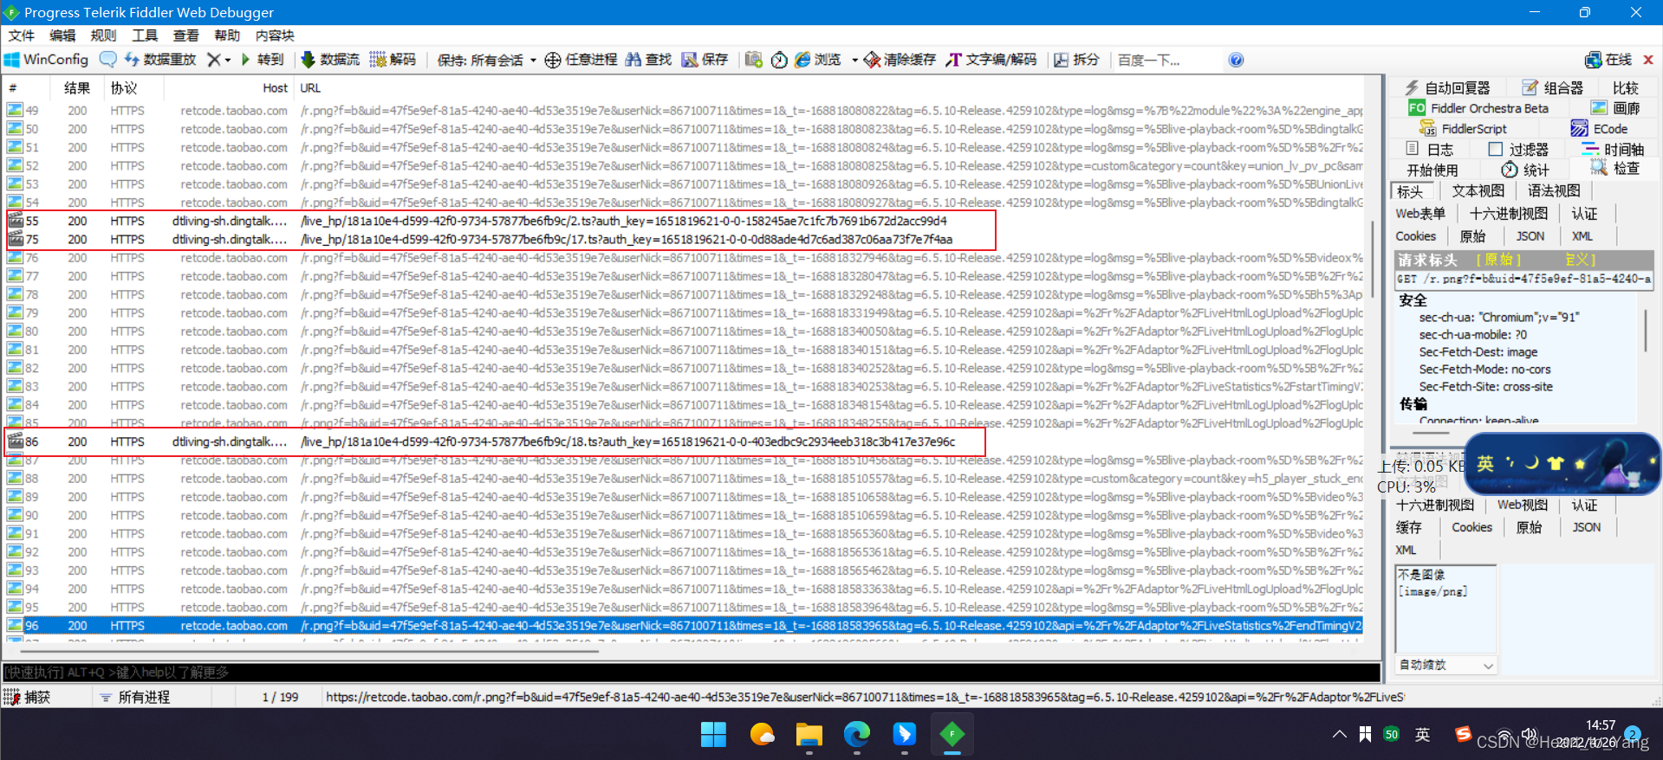
Task: Switch to FiddlerScript tab
Action: [1463, 129]
